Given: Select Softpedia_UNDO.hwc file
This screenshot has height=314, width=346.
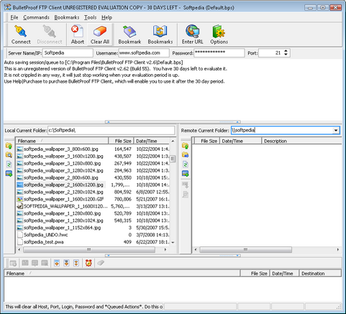Looking at the screenshot, I should coord(45,235).
